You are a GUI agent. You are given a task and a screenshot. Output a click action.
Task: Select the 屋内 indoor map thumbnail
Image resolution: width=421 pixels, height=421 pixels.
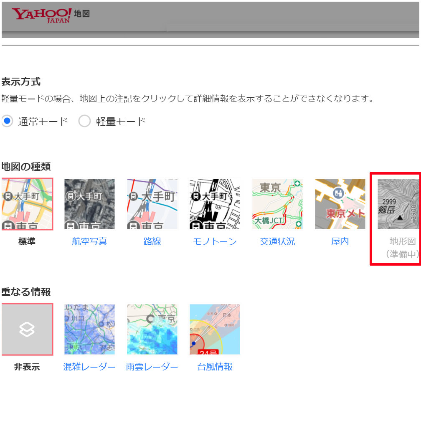(x=340, y=204)
